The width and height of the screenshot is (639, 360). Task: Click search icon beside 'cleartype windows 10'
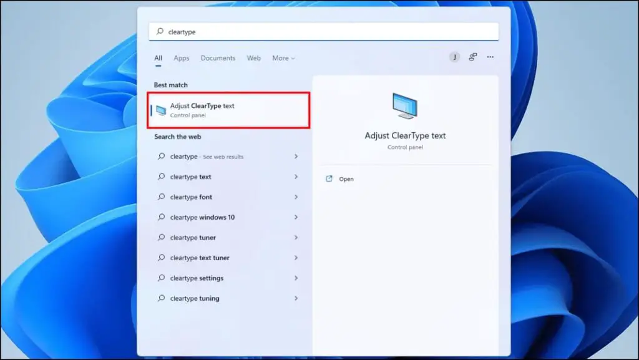(162, 217)
